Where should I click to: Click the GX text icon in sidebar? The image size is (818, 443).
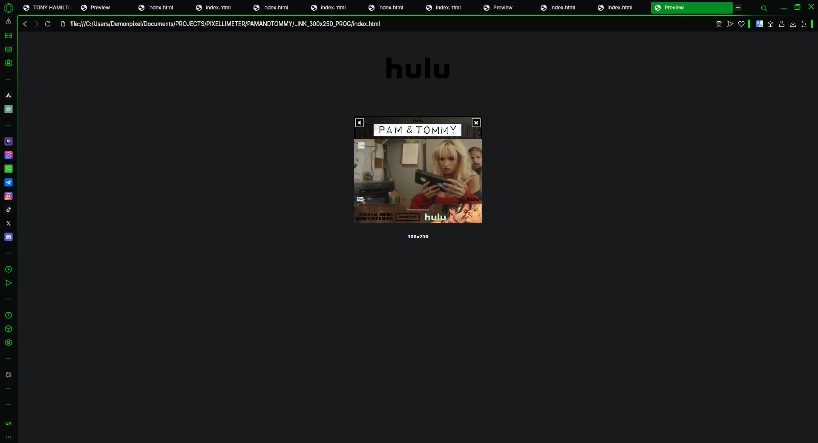click(9, 423)
